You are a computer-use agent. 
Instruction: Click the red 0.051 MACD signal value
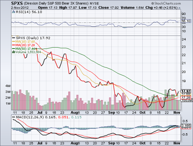[64, 117]
